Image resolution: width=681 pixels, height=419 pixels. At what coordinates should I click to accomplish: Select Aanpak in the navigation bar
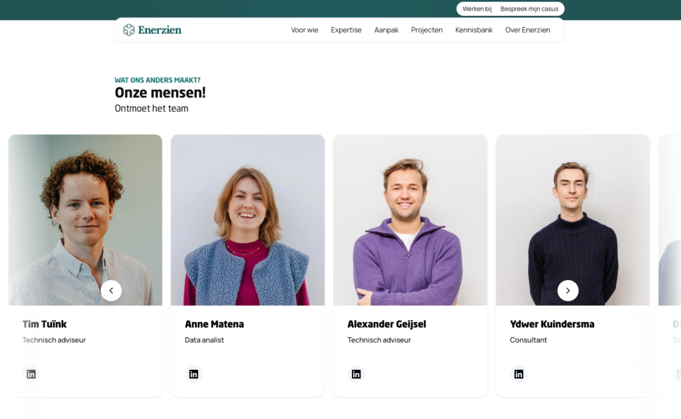(386, 30)
